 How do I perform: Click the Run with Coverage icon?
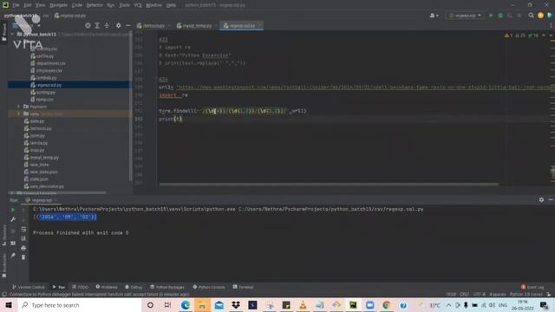tap(510, 16)
